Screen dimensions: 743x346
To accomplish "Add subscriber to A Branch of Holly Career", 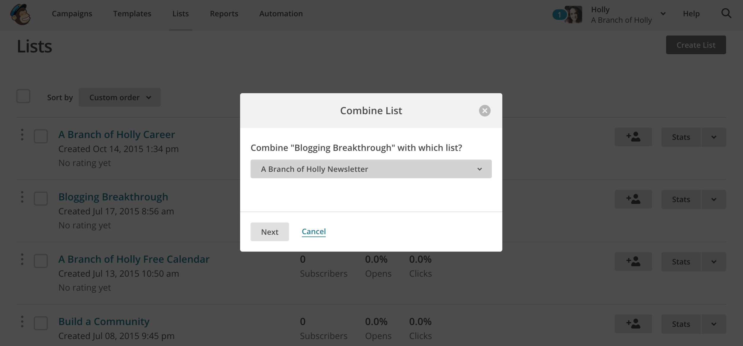I will [633, 137].
